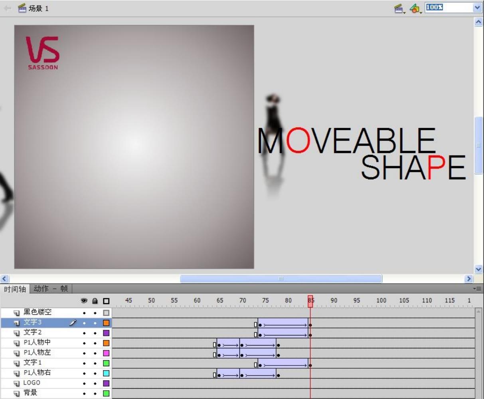
Task: Click the 背景 layer type icon
Action: (x=17, y=393)
